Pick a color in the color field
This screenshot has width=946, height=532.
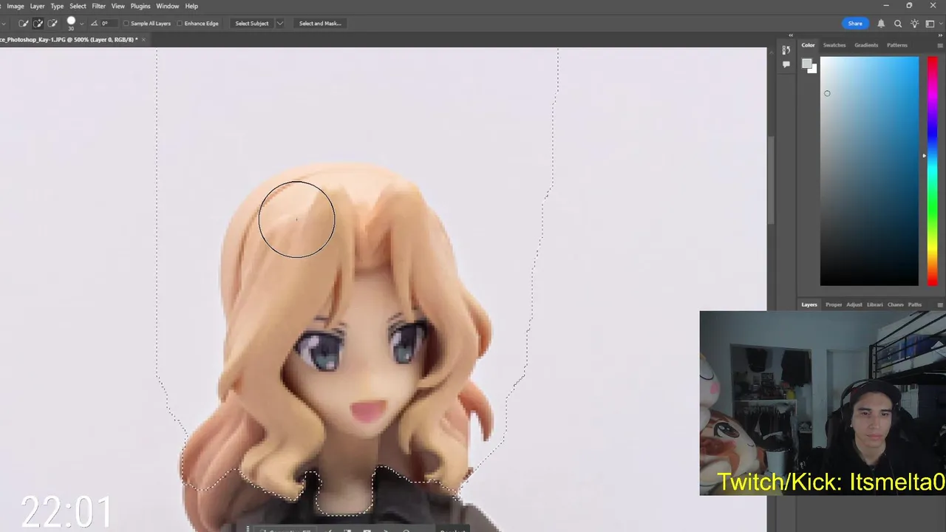pos(869,171)
